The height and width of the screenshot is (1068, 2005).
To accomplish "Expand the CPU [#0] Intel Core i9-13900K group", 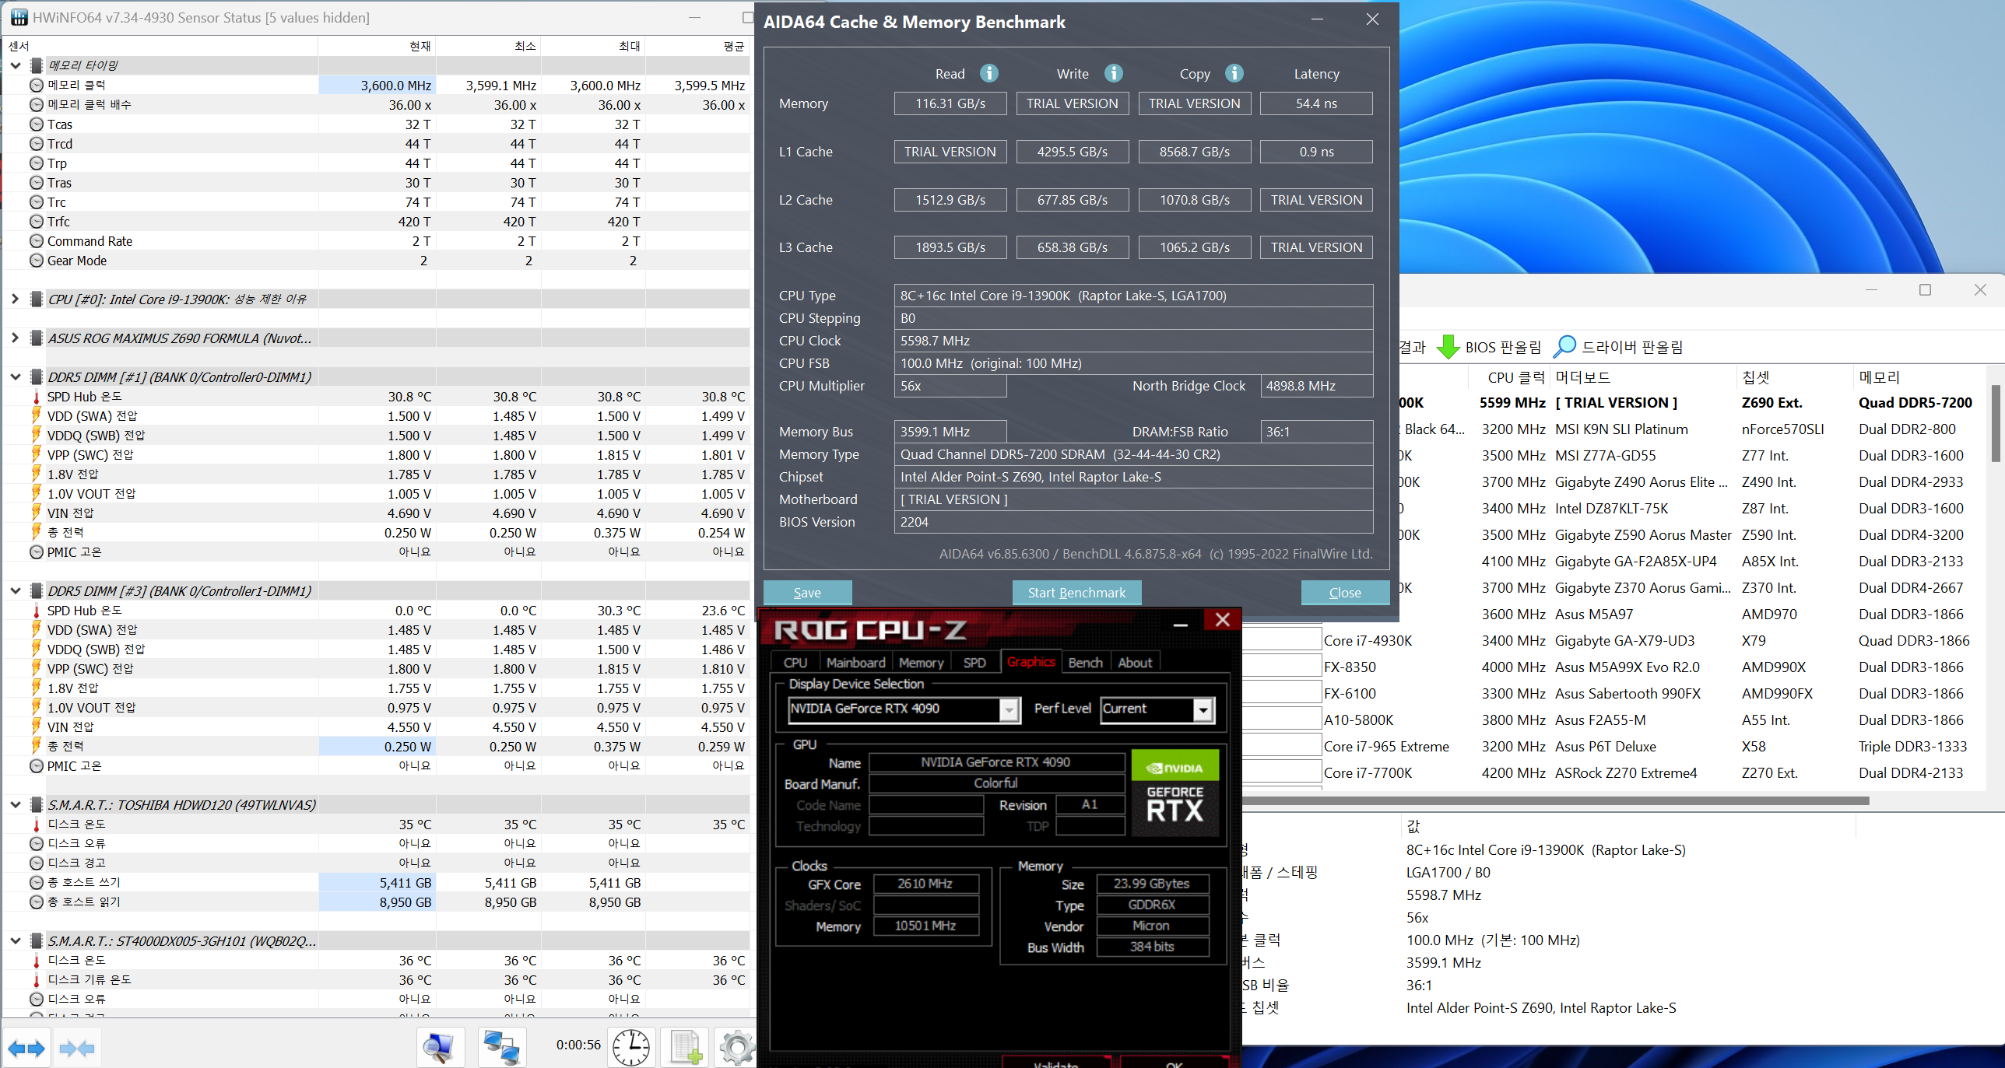I will (15, 299).
